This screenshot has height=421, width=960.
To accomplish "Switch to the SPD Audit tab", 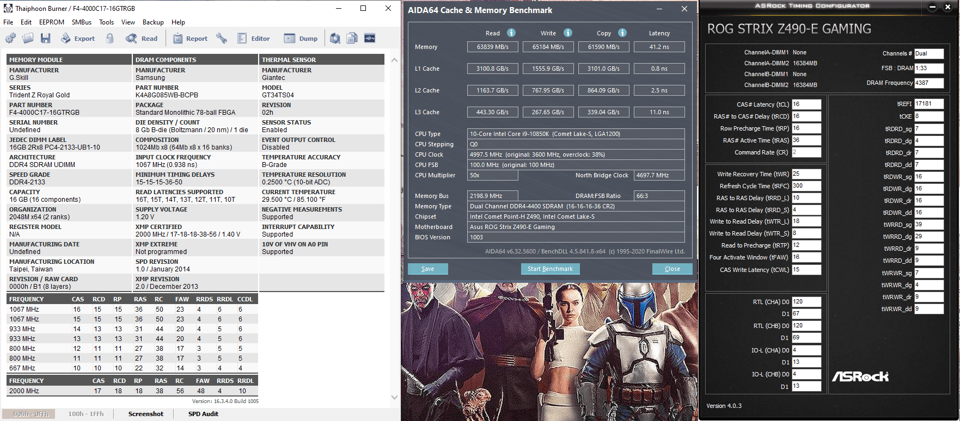I will coord(203,414).
